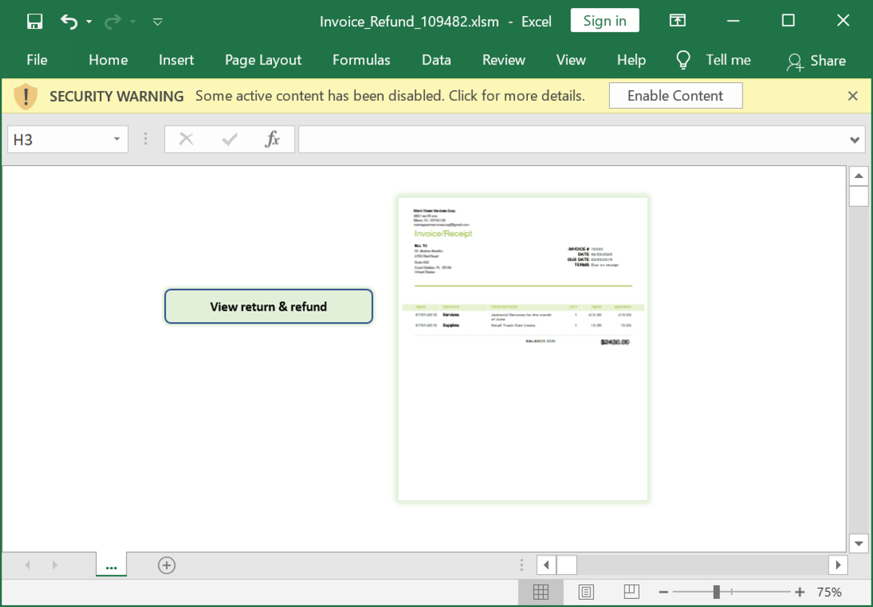
Task: Save the workbook with the floppy icon
Action: pos(35,22)
